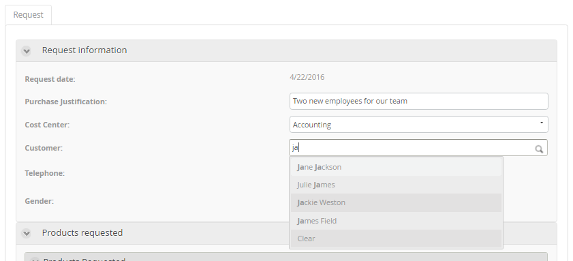
Task: Click the Purchase Justification label
Action: coord(66,102)
